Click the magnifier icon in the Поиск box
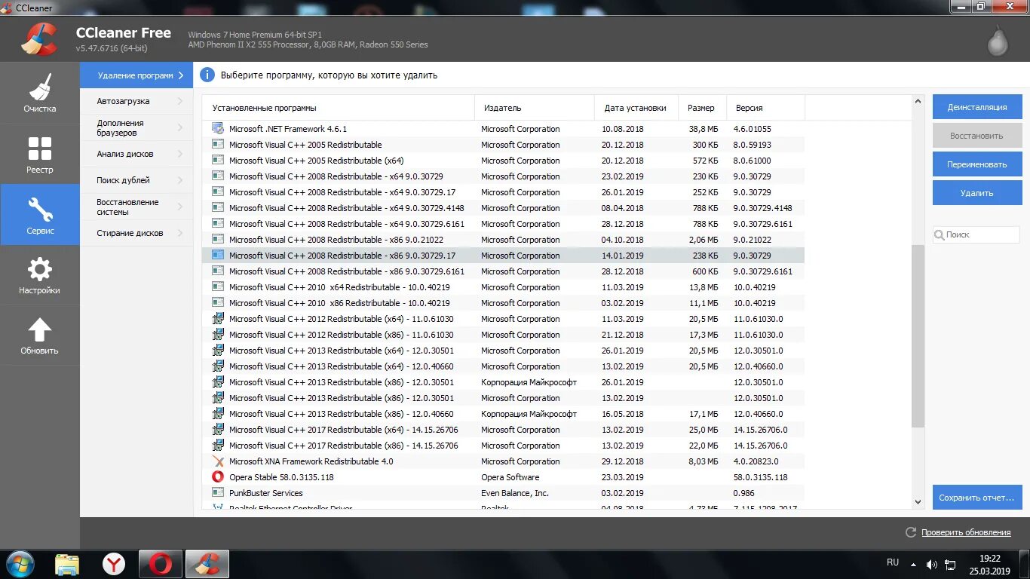 click(940, 235)
